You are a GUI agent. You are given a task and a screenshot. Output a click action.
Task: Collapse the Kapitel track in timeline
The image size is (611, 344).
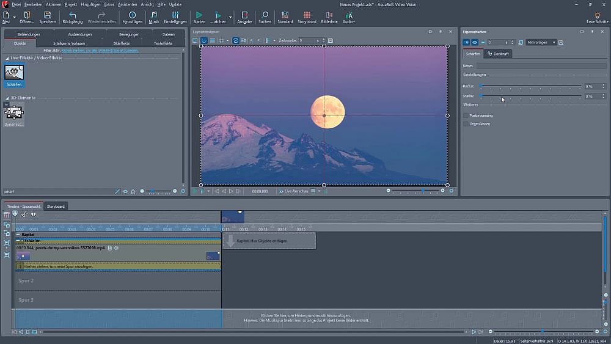[x=18, y=235]
